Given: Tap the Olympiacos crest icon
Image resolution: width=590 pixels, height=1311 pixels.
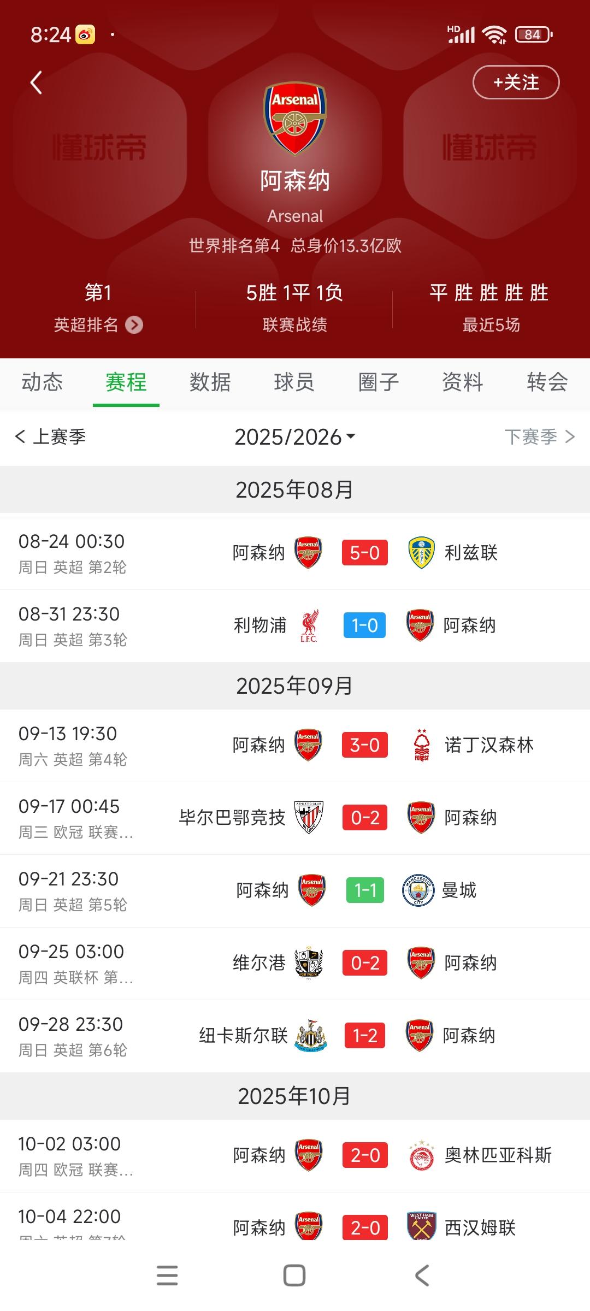Looking at the screenshot, I should (x=421, y=1155).
